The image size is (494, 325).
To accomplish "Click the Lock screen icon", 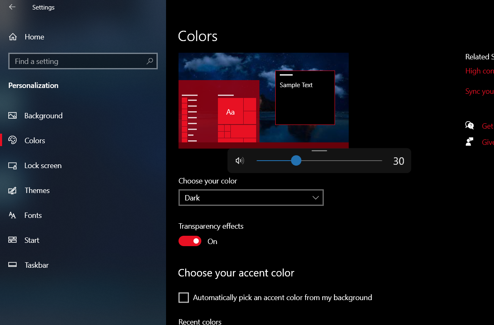I will pos(12,166).
